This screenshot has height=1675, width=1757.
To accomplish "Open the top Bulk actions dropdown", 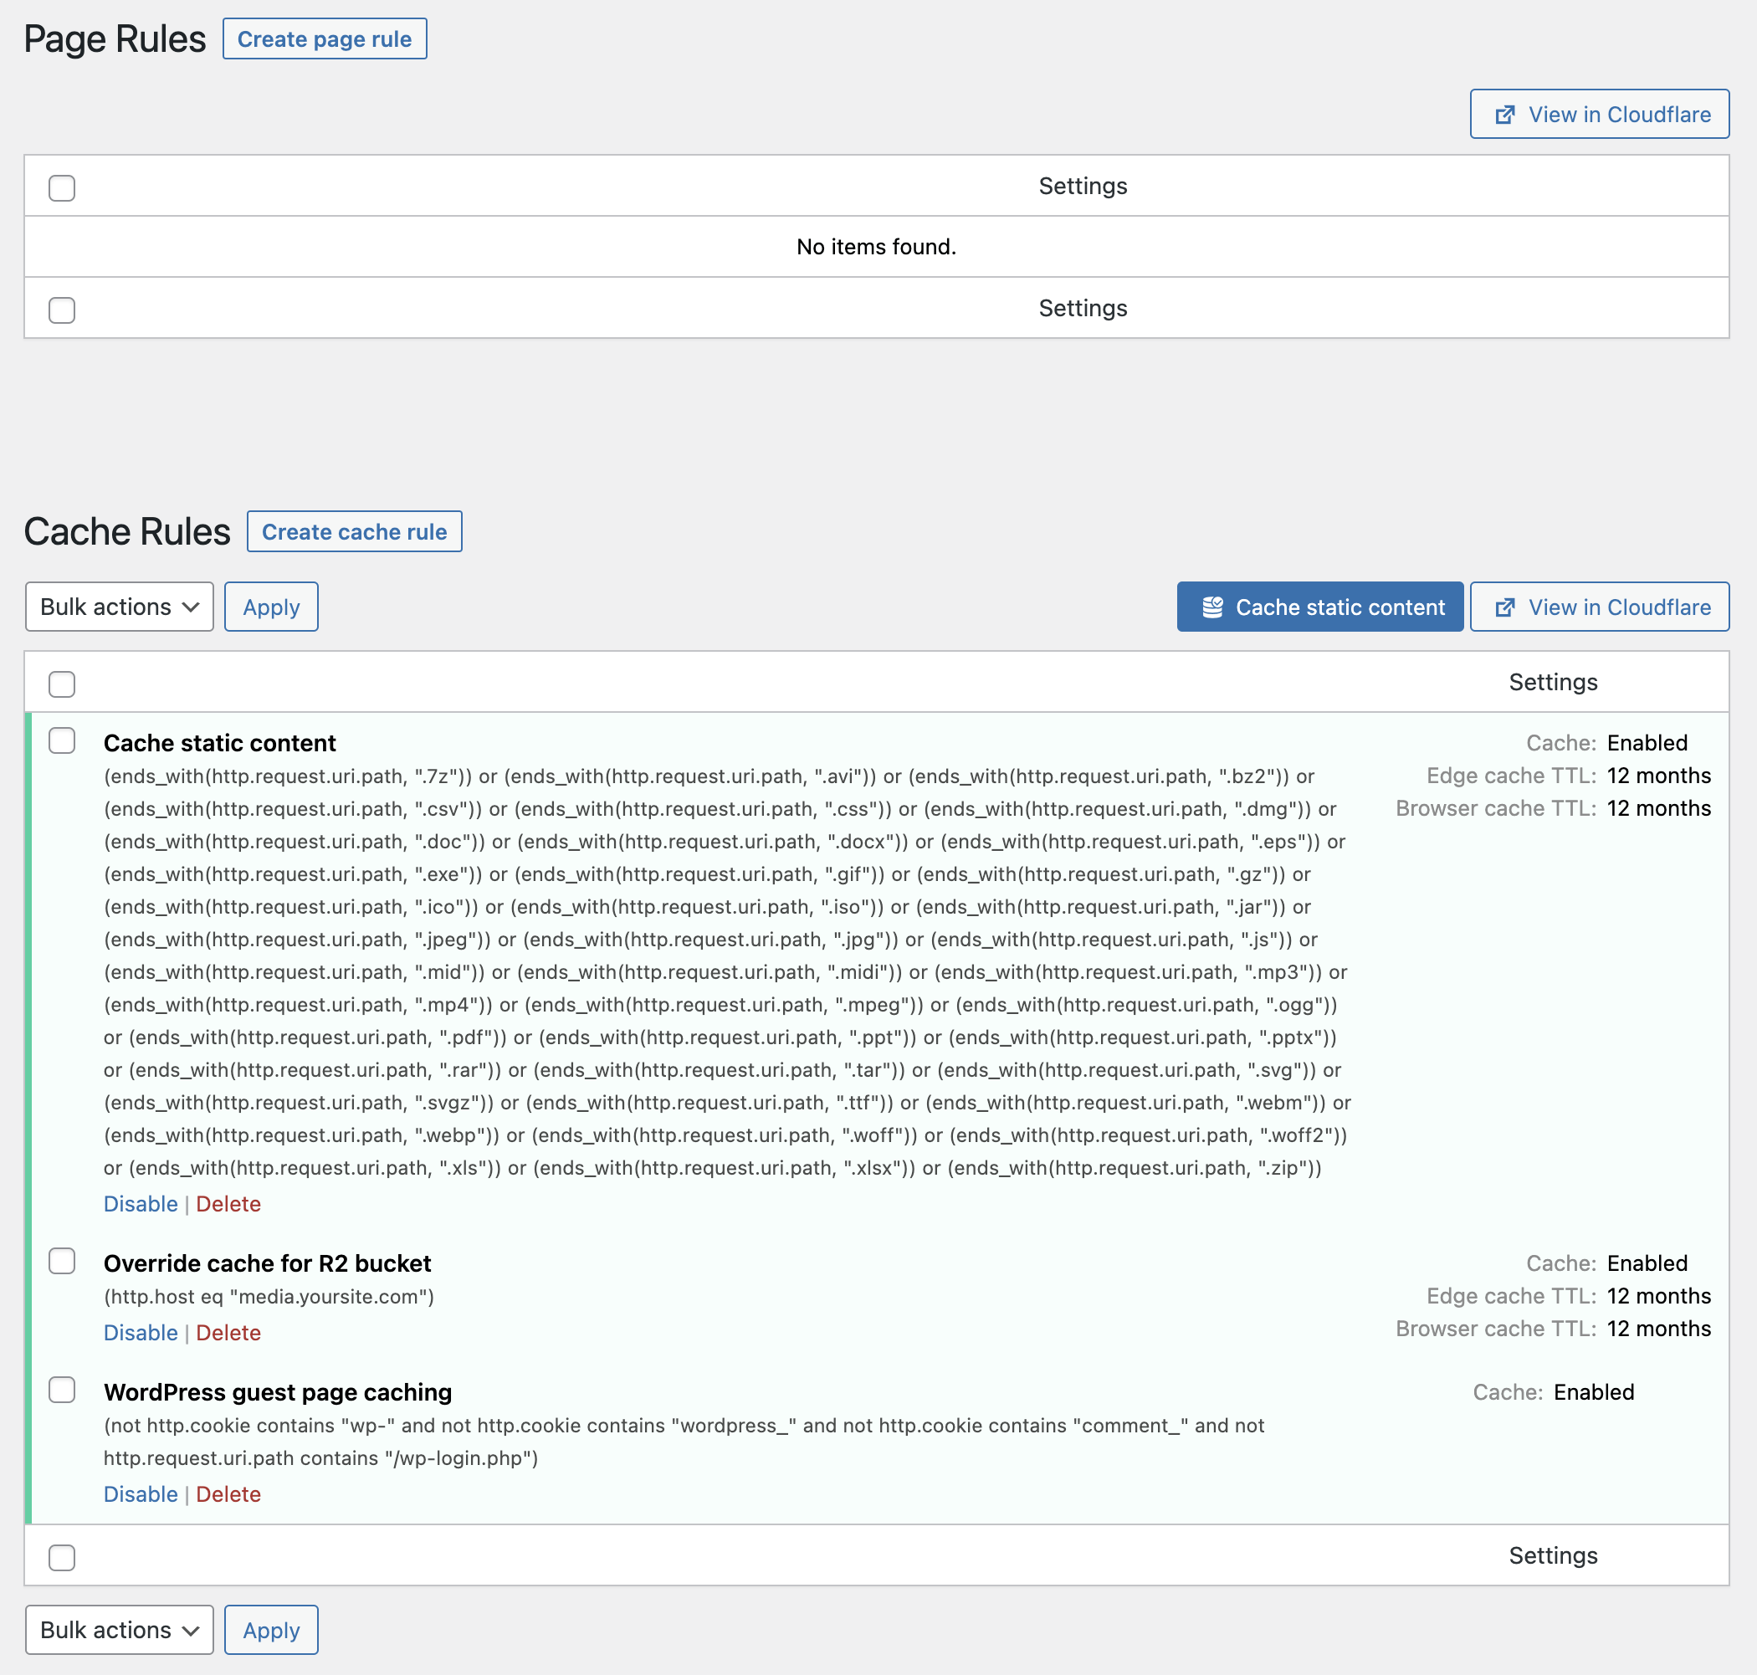I will coord(120,607).
